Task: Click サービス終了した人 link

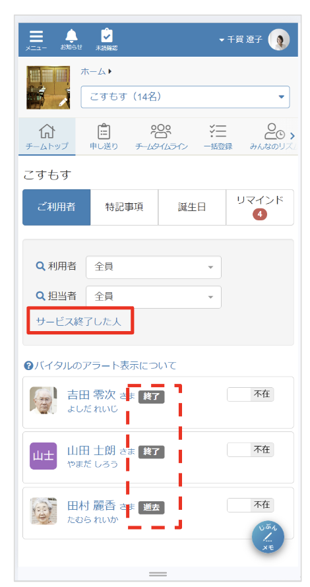Action: [x=78, y=321]
